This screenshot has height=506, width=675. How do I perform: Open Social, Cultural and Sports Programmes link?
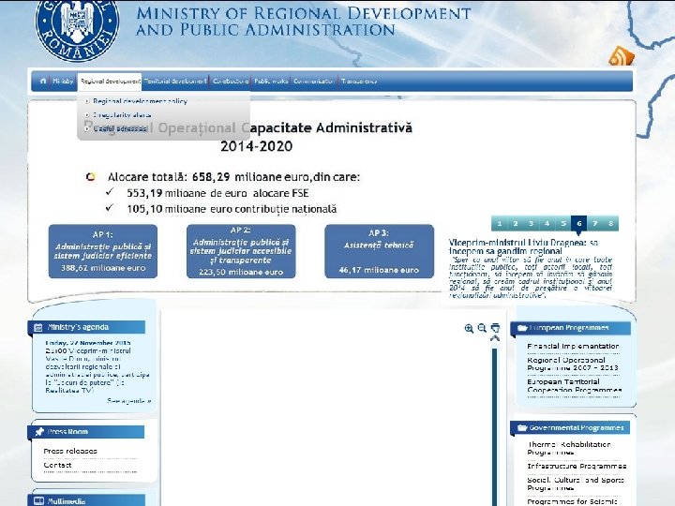coord(576,484)
